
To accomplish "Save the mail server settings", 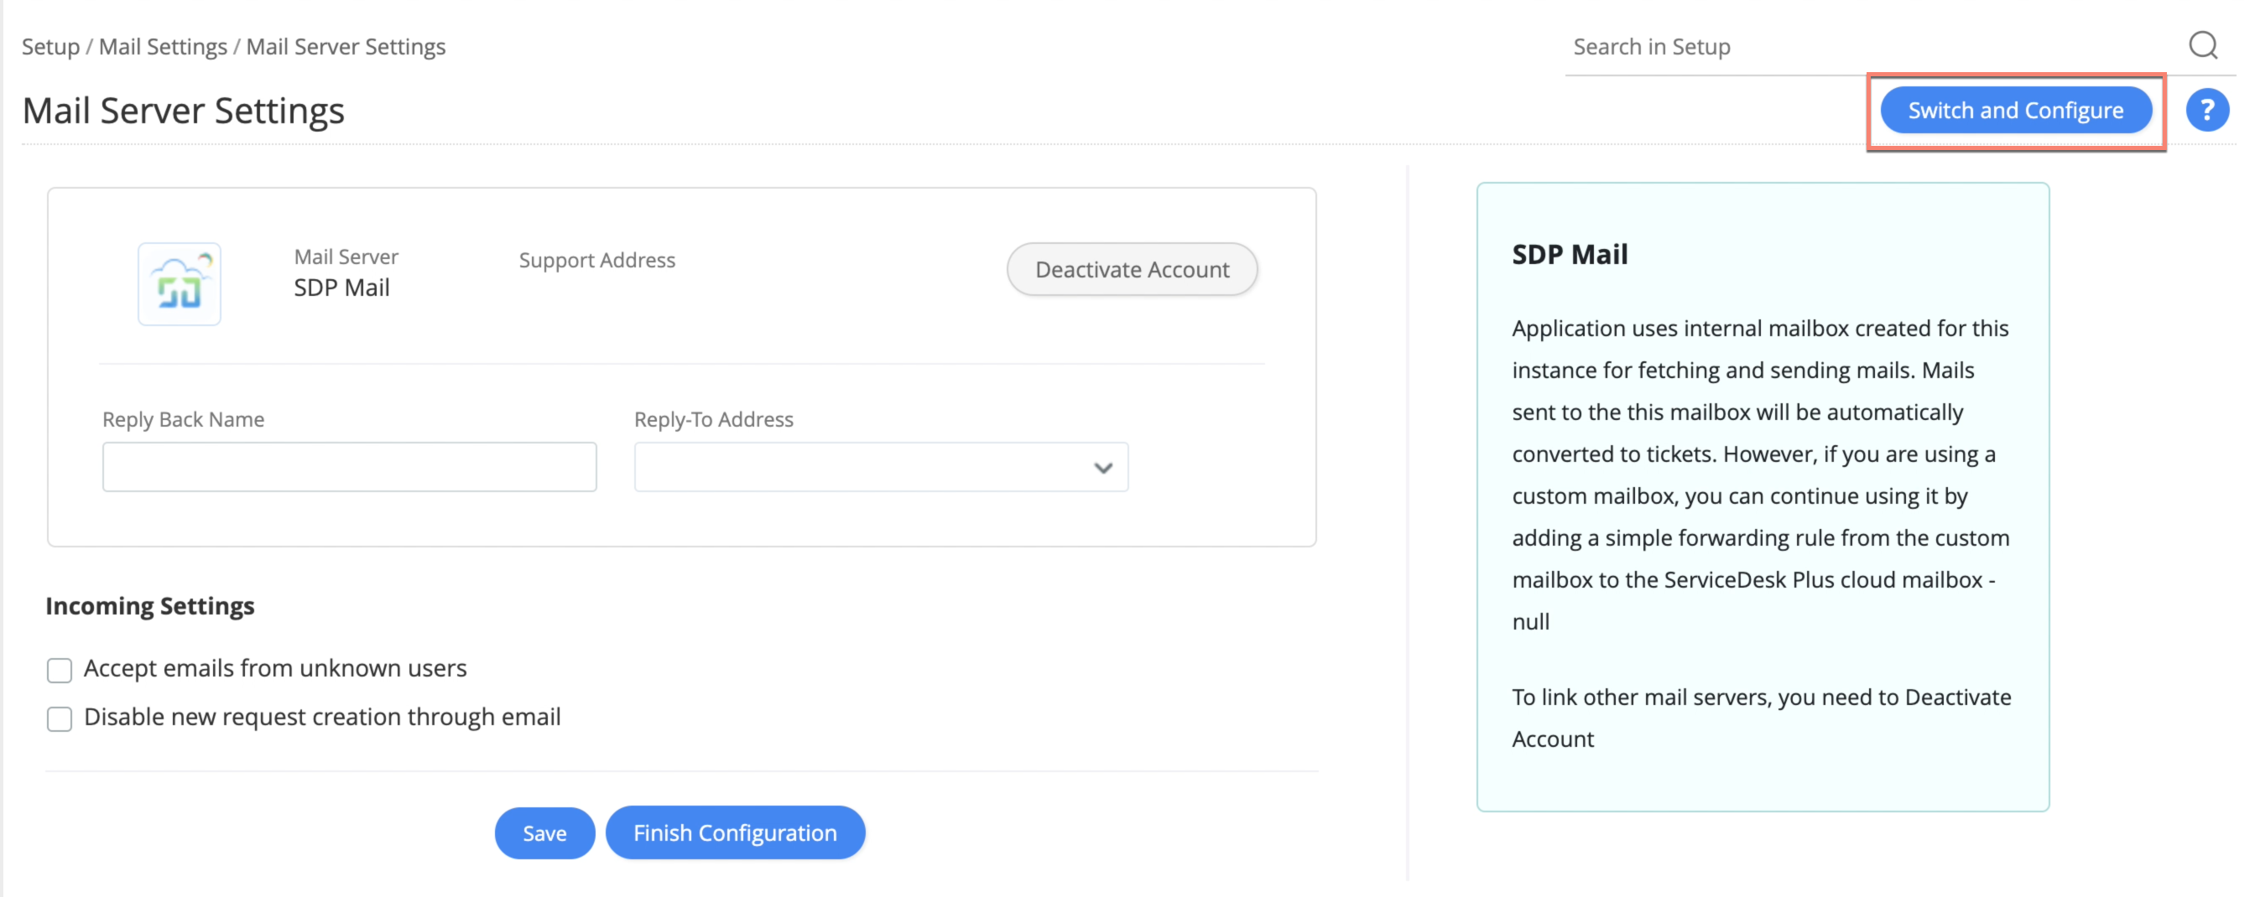I will point(544,833).
